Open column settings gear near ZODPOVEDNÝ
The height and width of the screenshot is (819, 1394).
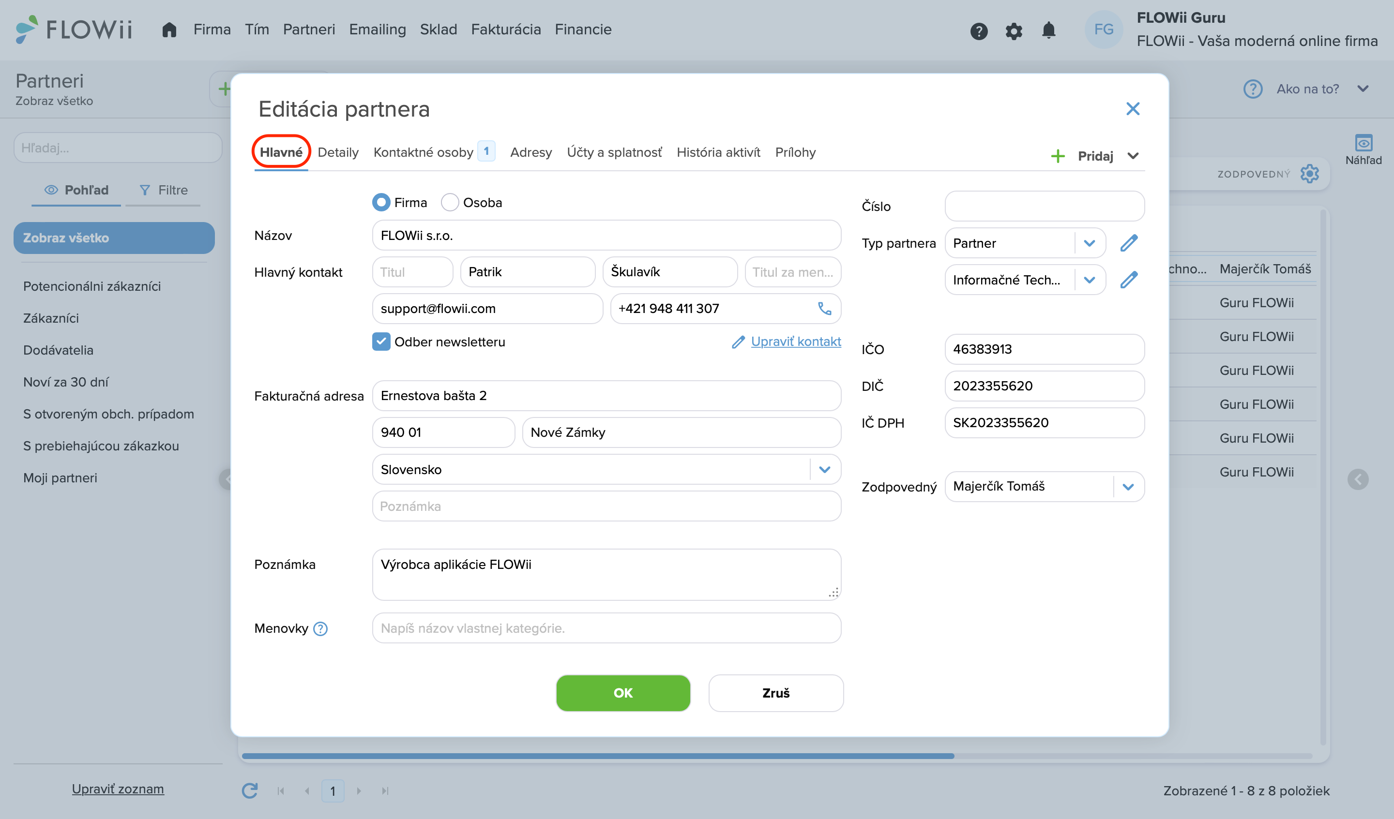coord(1309,174)
